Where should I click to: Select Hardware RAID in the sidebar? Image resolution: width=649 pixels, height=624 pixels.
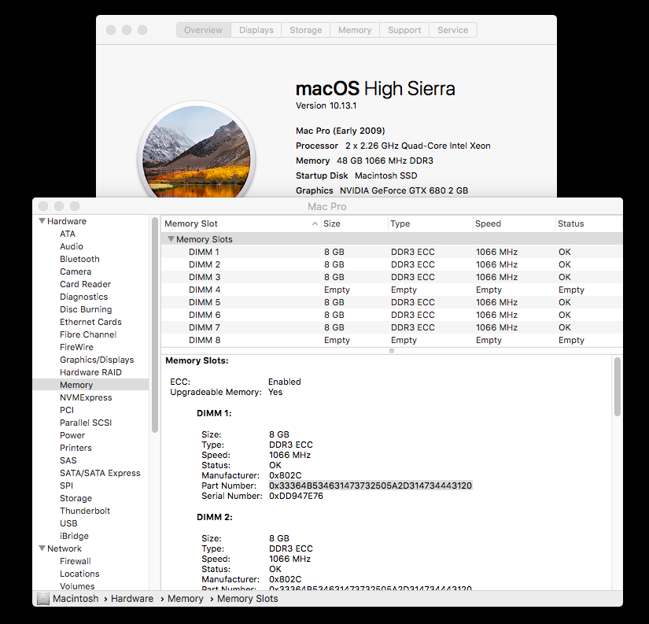[x=90, y=372]
